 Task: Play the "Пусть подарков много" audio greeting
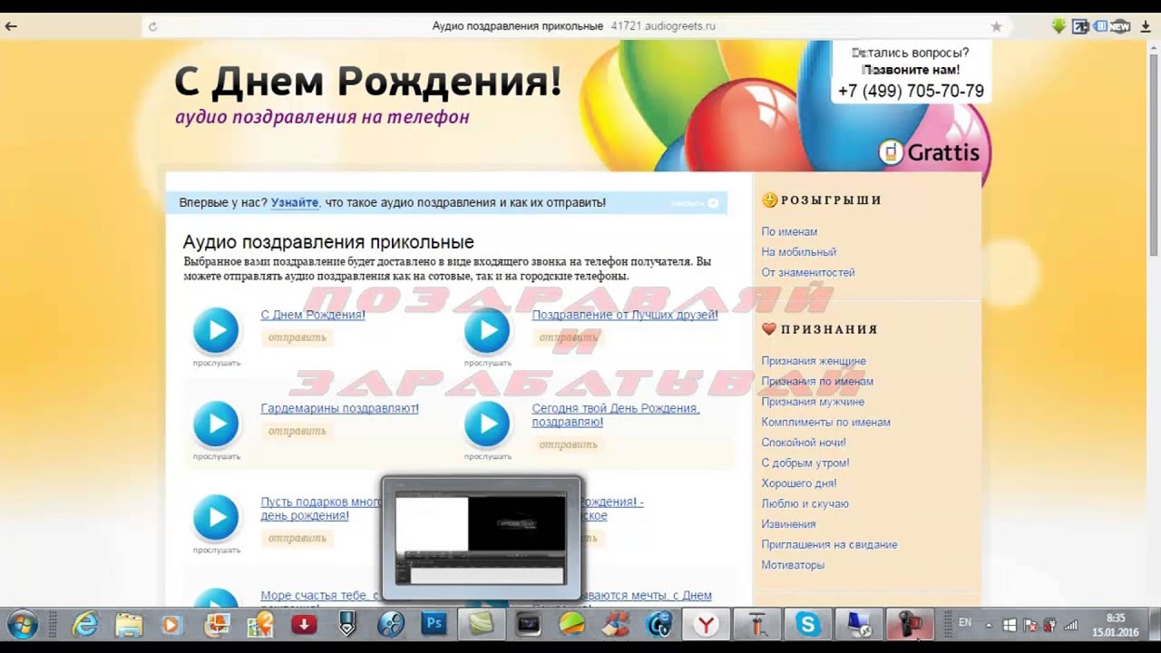[216, 517]
